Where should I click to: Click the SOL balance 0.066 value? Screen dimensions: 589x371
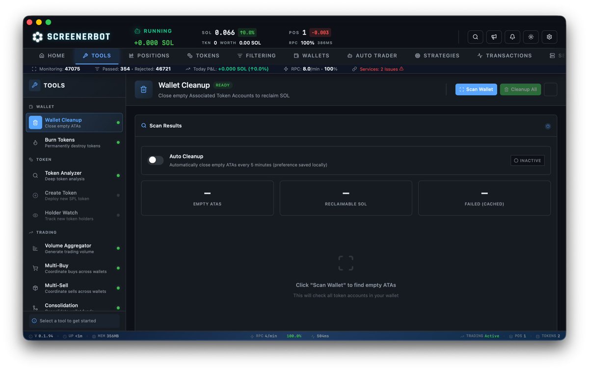pyautogui.click(x=225, y=32)
